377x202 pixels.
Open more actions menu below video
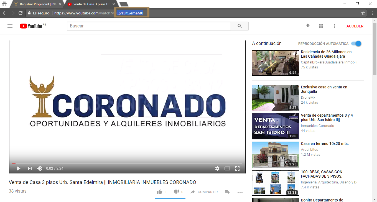point(240,192)
